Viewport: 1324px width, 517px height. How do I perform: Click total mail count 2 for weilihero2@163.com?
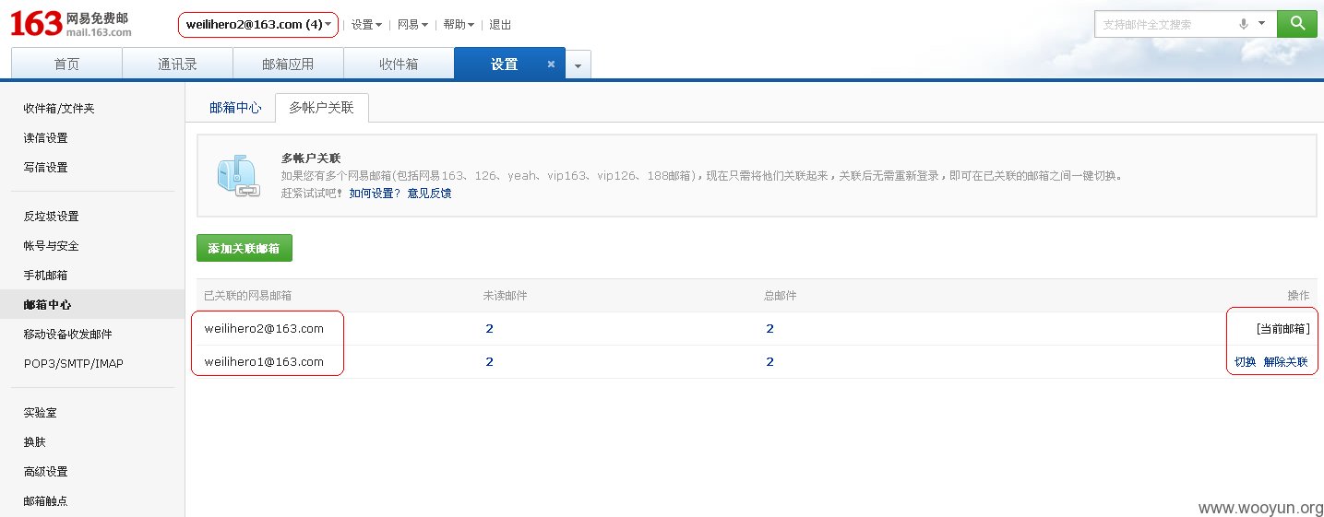pyautogui.click(x=769, y=329)
